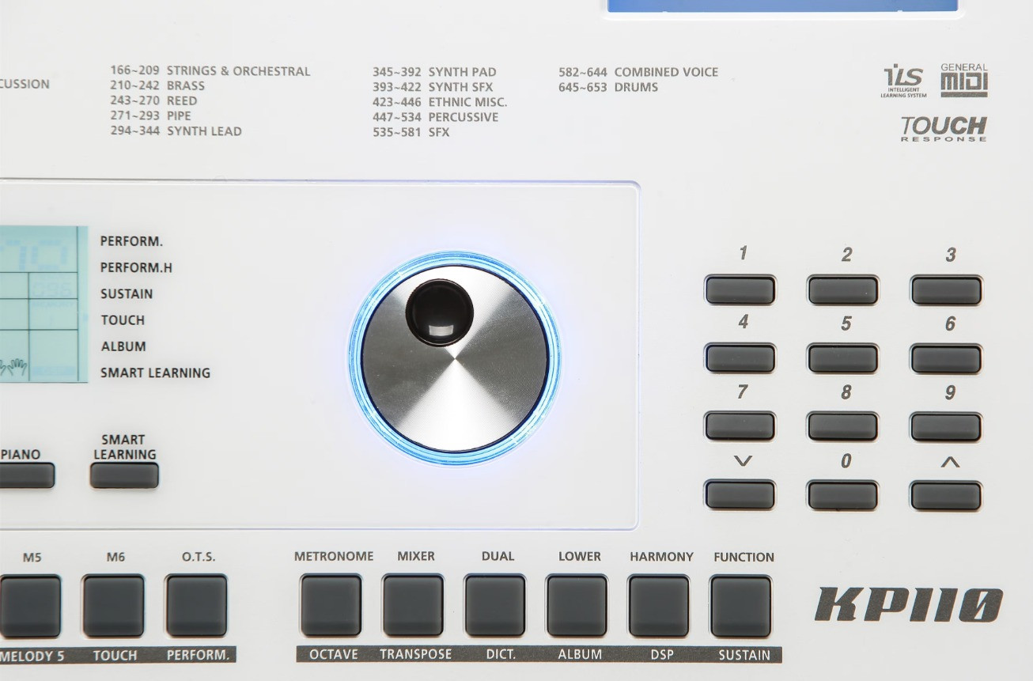Select the M6 / TOUCH memory button

click(x=114, y=606)
